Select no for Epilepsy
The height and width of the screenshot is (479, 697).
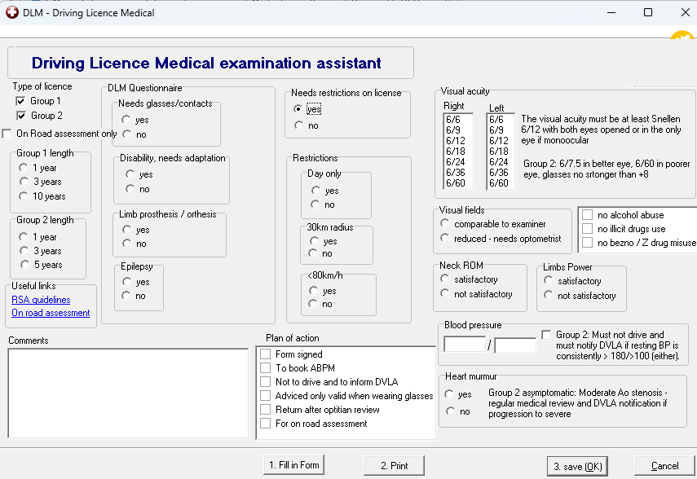[x=126, y=296]
